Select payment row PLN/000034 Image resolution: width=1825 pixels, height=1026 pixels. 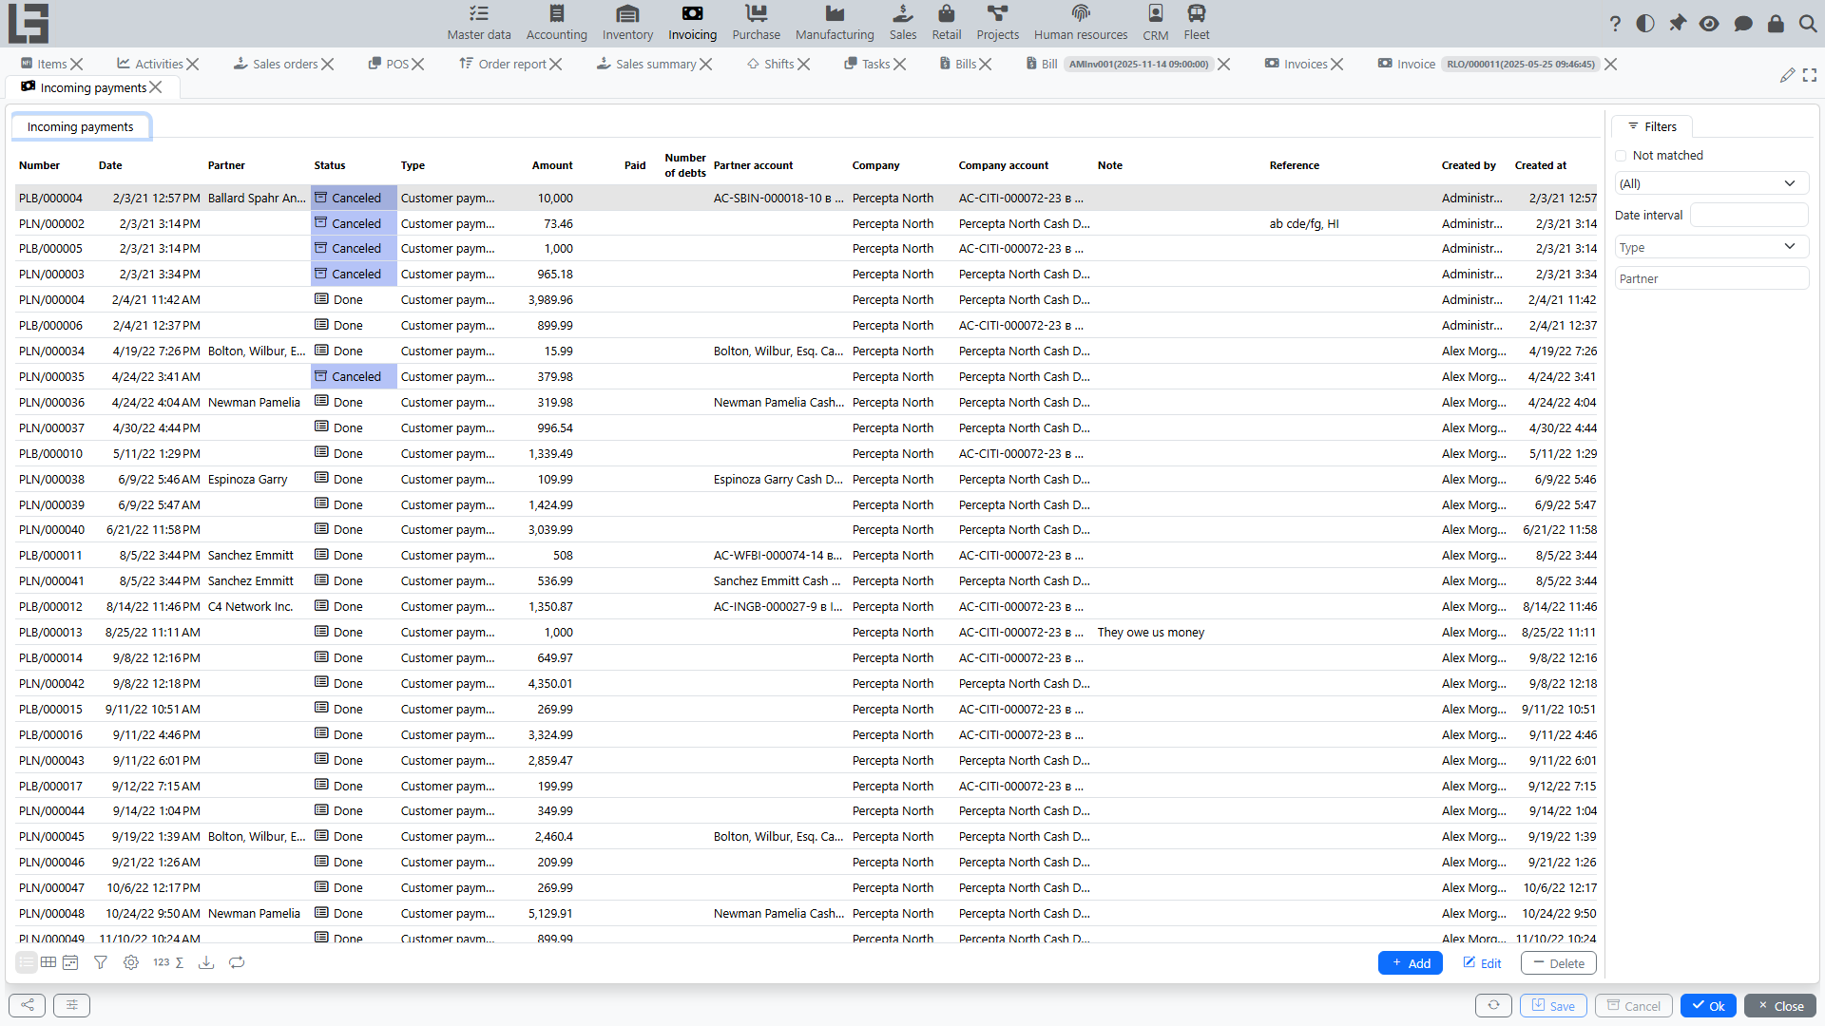tap(805, 351)
